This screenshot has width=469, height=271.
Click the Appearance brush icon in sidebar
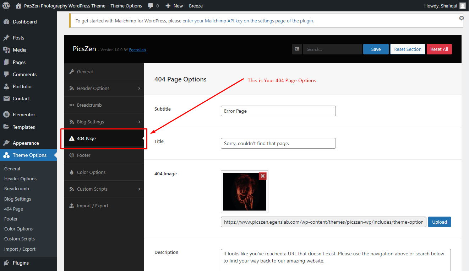(6, 143)
